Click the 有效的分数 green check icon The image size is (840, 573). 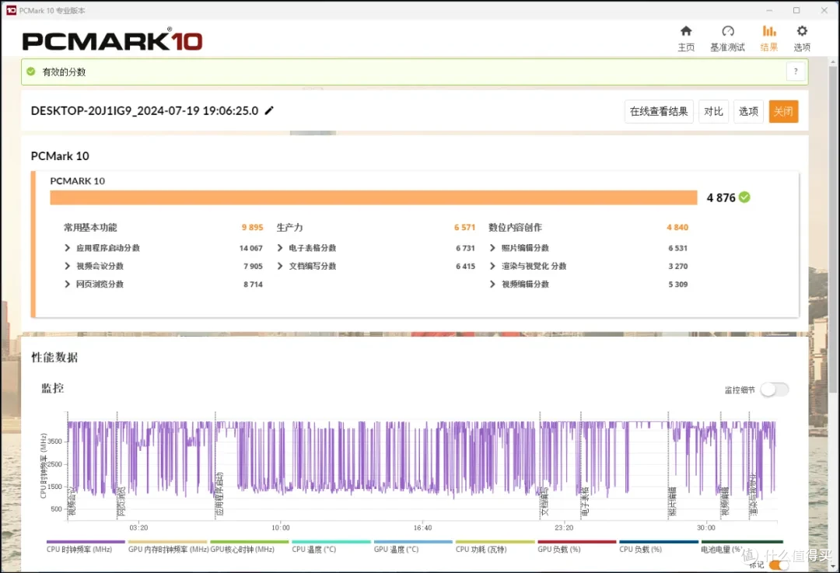[31, 72]
